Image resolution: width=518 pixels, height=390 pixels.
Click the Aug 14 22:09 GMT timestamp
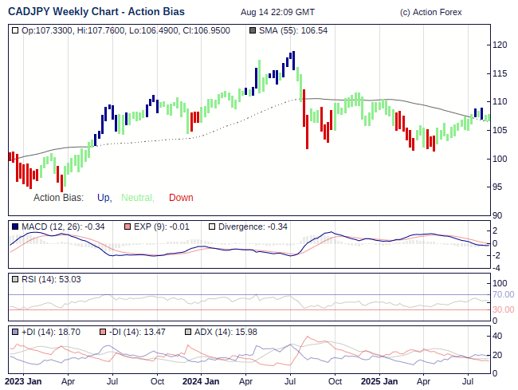(277, 13)
